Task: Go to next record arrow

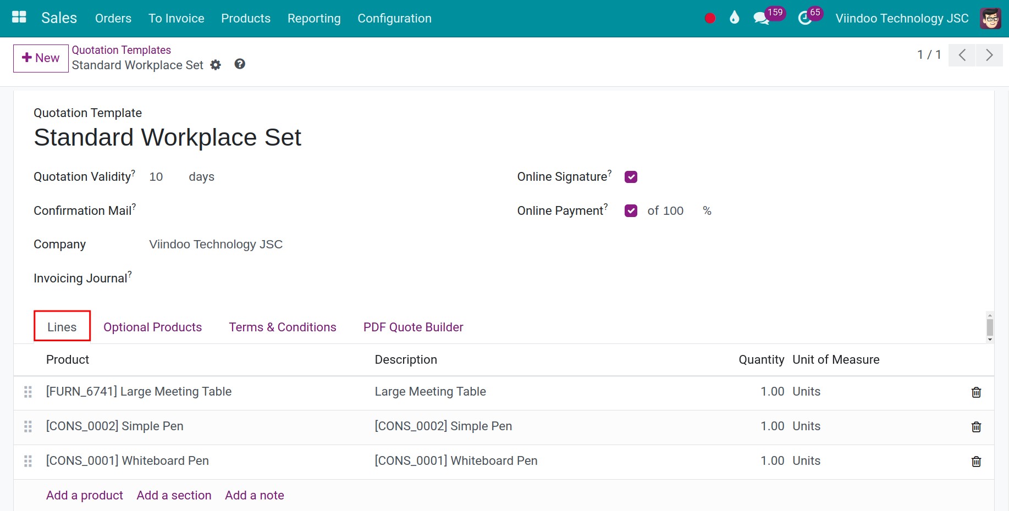Action: 989,55
